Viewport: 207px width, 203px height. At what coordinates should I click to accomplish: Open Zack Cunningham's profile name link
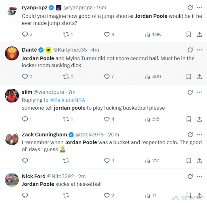(x=44, y=135)
